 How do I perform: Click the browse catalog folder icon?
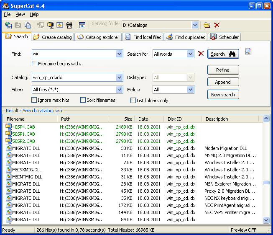pos(207,25)
